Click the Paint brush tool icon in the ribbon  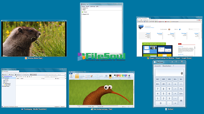pos(91,76)
